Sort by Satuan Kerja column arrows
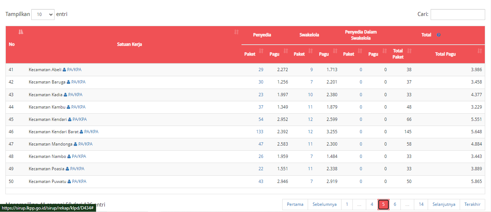 [x=236, y=32]
